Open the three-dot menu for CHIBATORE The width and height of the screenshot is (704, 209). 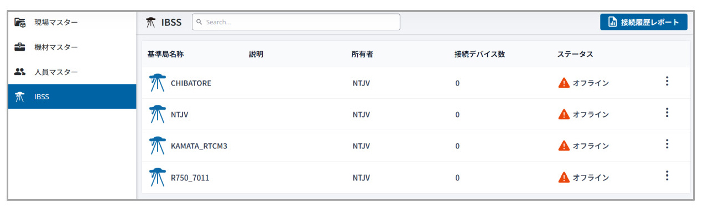[x=667, y=82]
